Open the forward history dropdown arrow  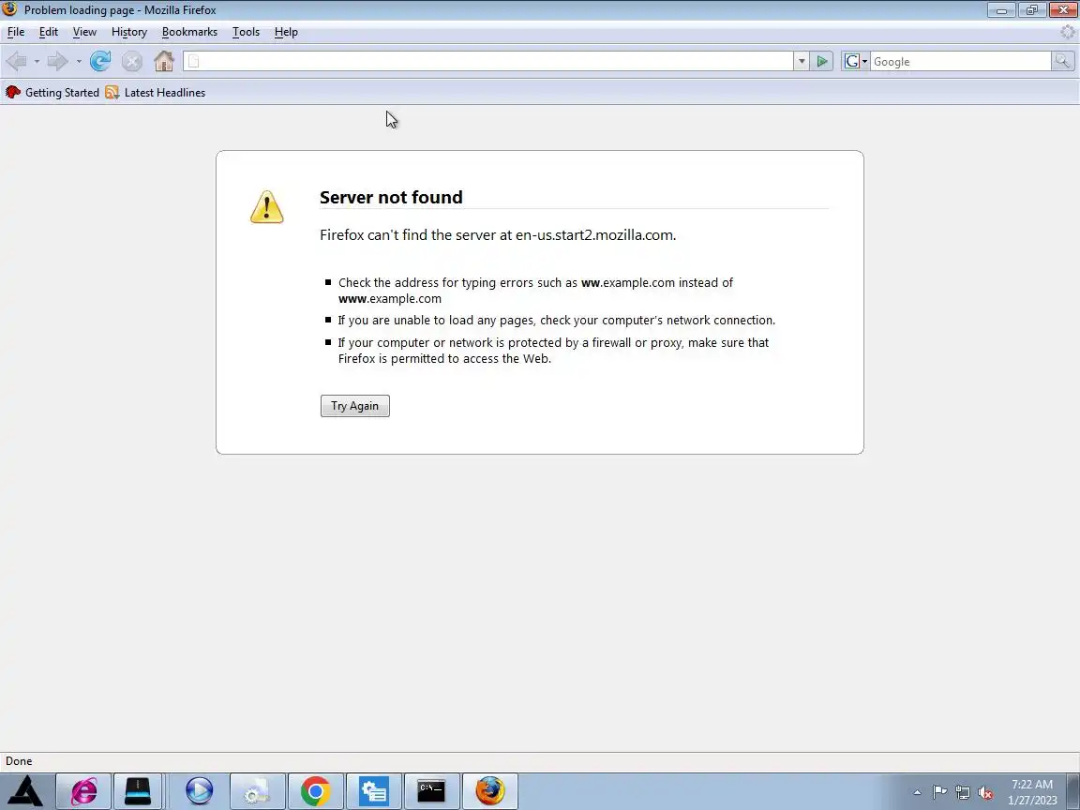coord(79,62)
